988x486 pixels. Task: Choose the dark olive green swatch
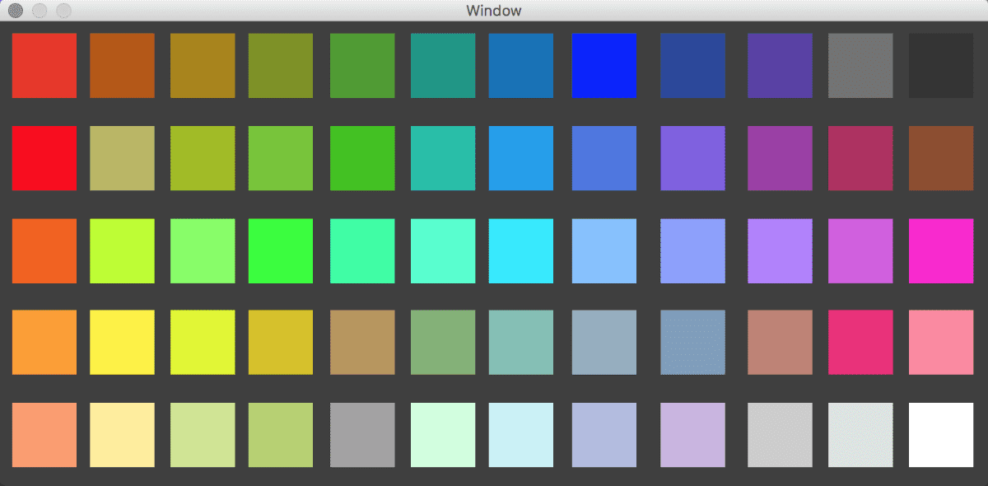pyautogui.click(x=281, y=66)
